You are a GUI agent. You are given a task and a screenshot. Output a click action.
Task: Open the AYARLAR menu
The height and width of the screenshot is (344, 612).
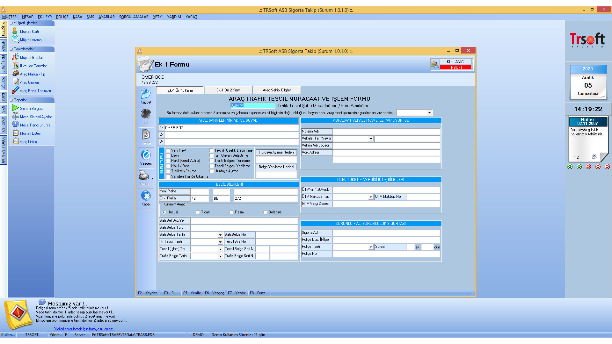pyautogui.click(x=106, y=17)
